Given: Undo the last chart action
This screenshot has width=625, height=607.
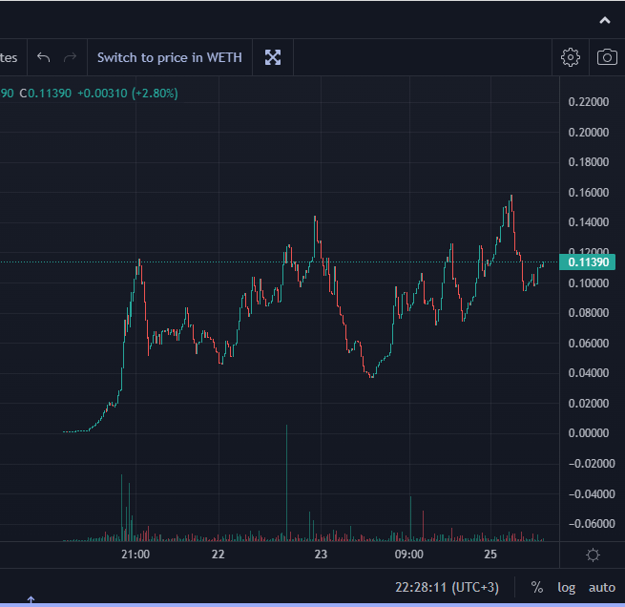Looking at the screenshot, I should click(44, 58).
